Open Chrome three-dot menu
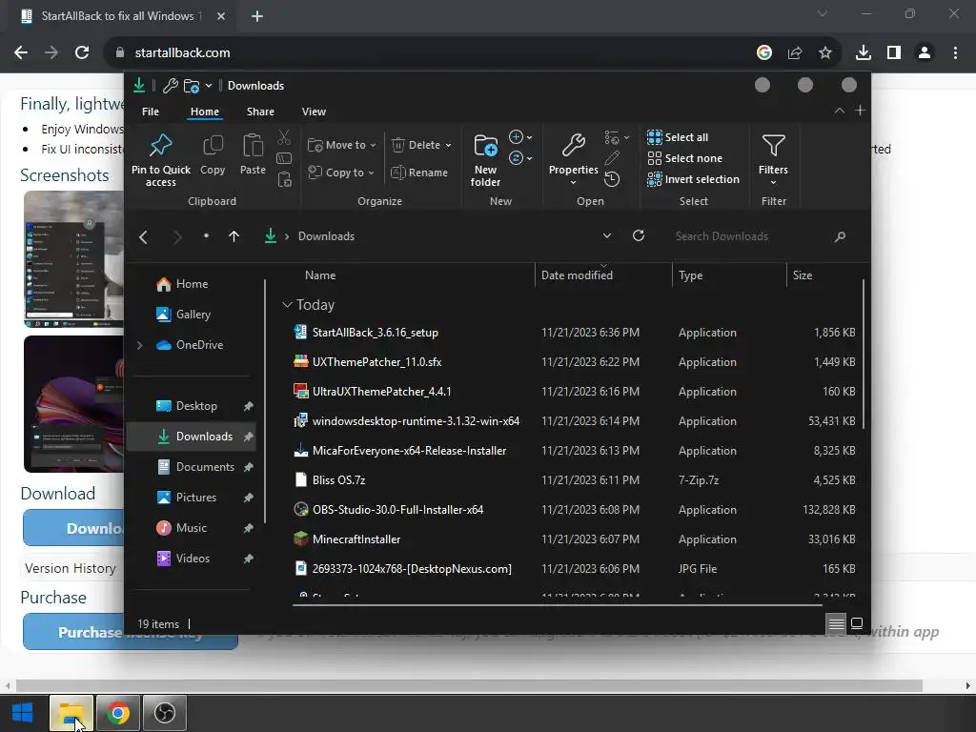The height and width of the screenshot is (732, 976). (x=955, y=53)
